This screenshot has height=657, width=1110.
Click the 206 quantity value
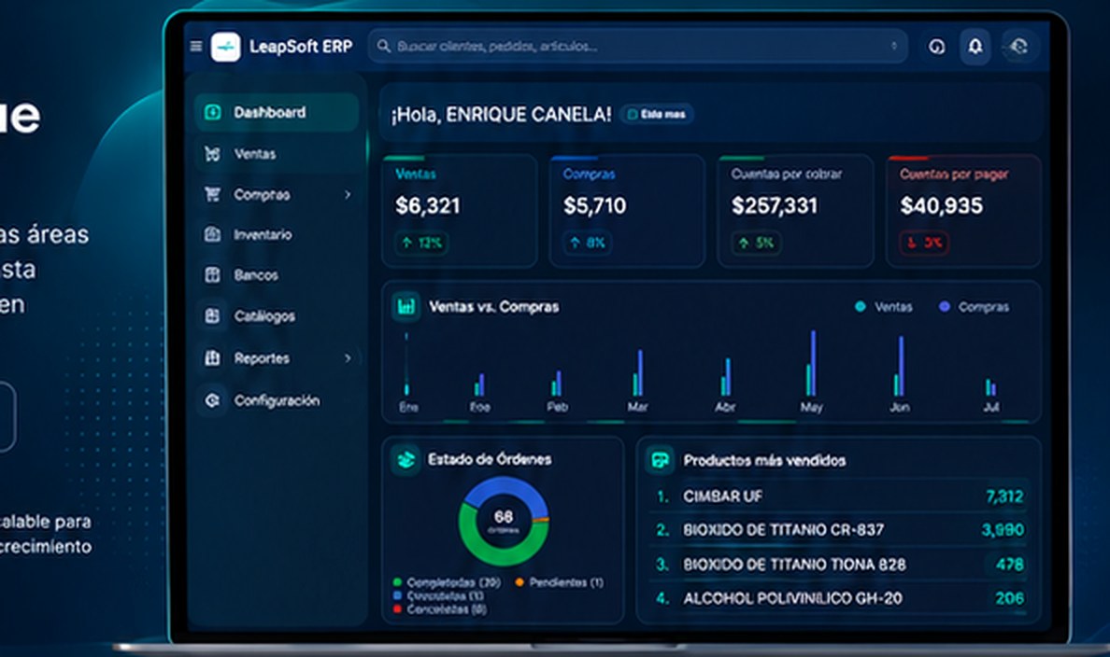click(1009, 598)
